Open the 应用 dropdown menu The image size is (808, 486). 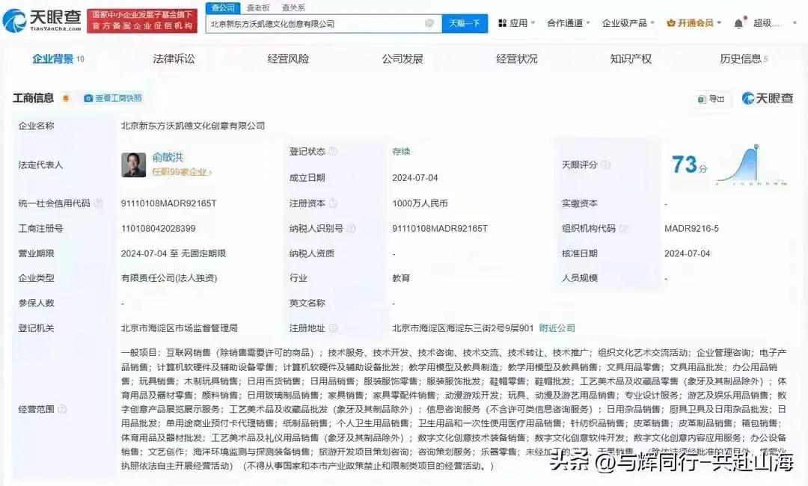517,23
